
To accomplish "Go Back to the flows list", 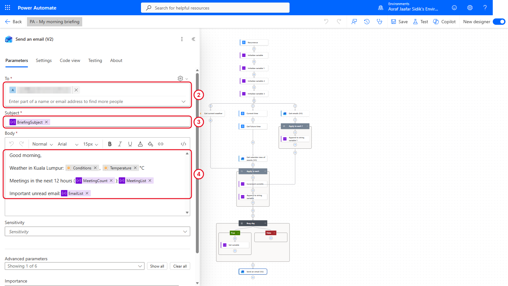I will pos(13,22).
